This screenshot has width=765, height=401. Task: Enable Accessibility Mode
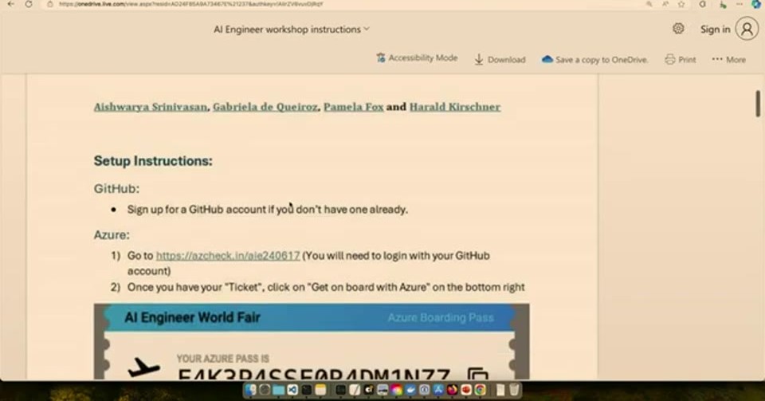point(417,58)
